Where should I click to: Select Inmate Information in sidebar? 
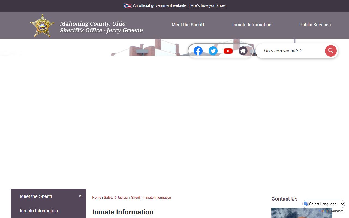click(48, 211)
